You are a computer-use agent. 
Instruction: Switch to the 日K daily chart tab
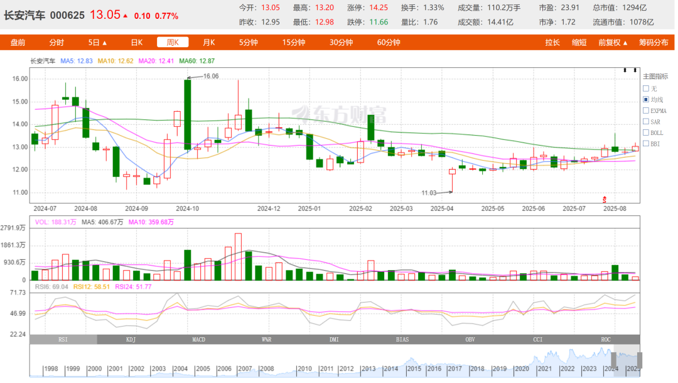tap(137, 42)
